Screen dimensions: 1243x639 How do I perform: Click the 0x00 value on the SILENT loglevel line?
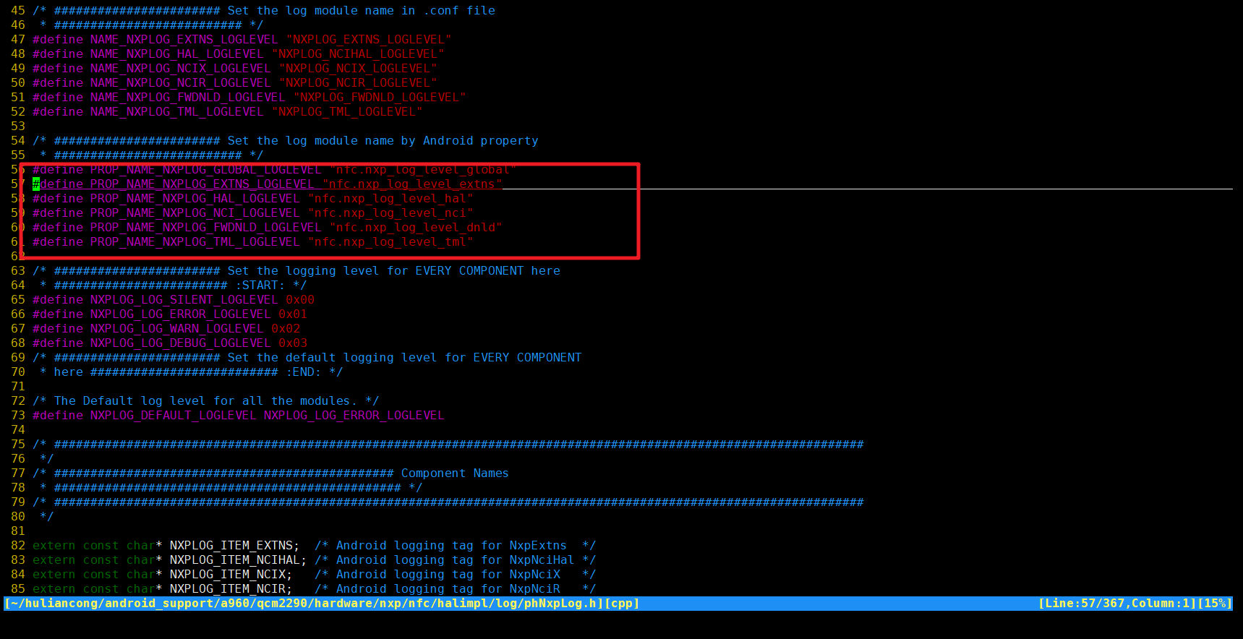(x=300, y=300)
